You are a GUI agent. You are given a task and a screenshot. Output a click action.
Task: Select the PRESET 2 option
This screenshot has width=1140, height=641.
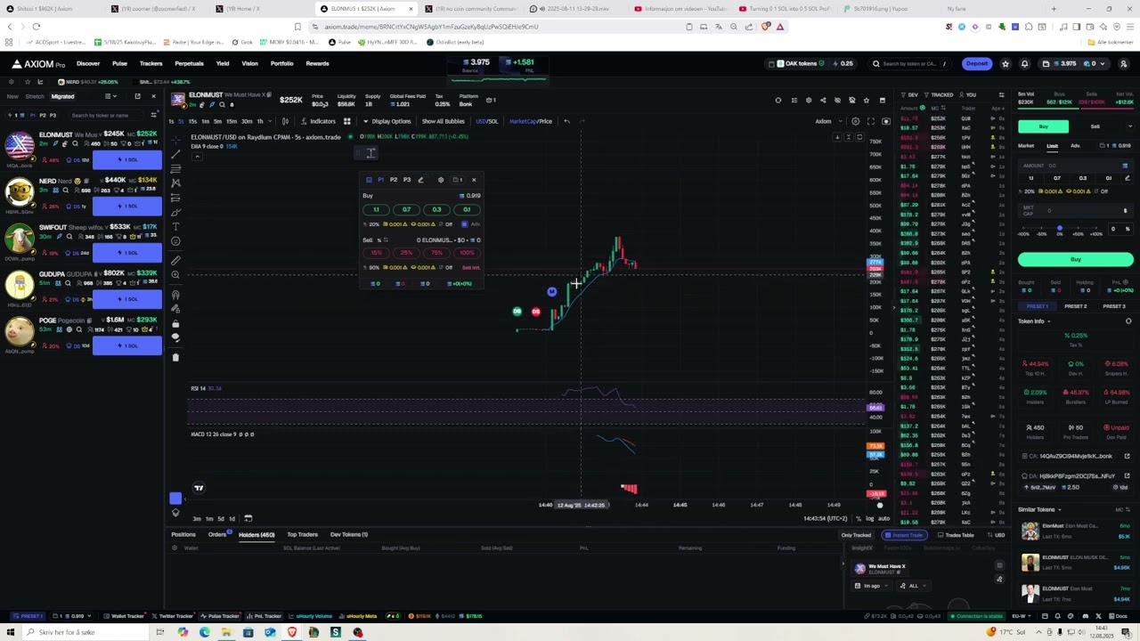coord(1076,306)
